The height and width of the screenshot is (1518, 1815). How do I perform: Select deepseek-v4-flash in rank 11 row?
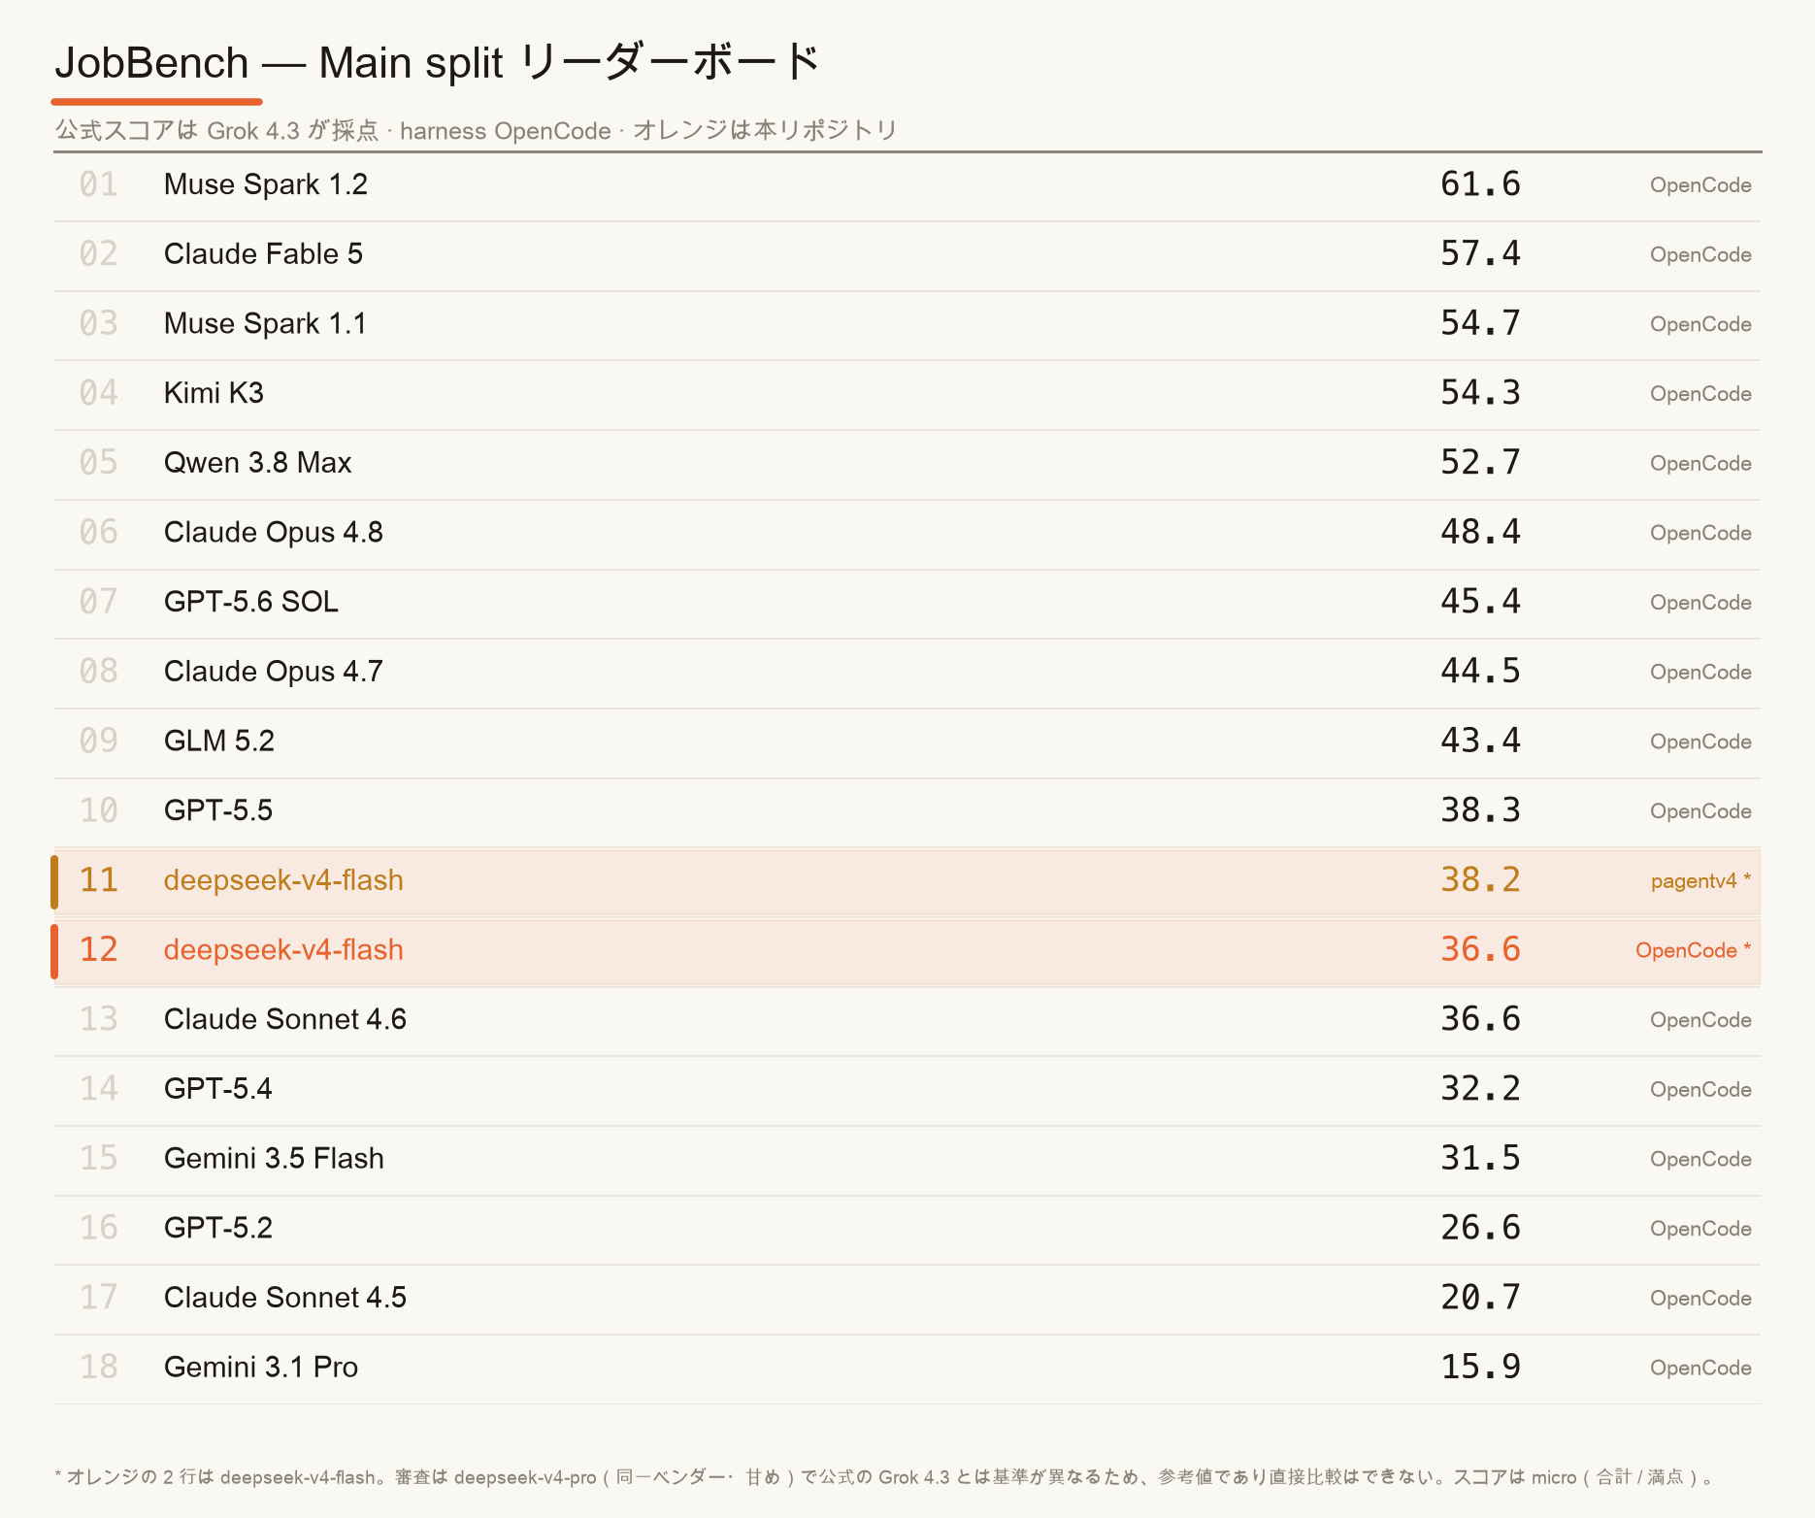click(x=283, y=880)
